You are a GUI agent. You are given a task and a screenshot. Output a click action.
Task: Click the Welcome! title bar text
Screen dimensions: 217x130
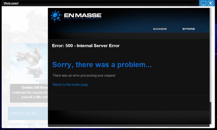[x=11, y=3]
